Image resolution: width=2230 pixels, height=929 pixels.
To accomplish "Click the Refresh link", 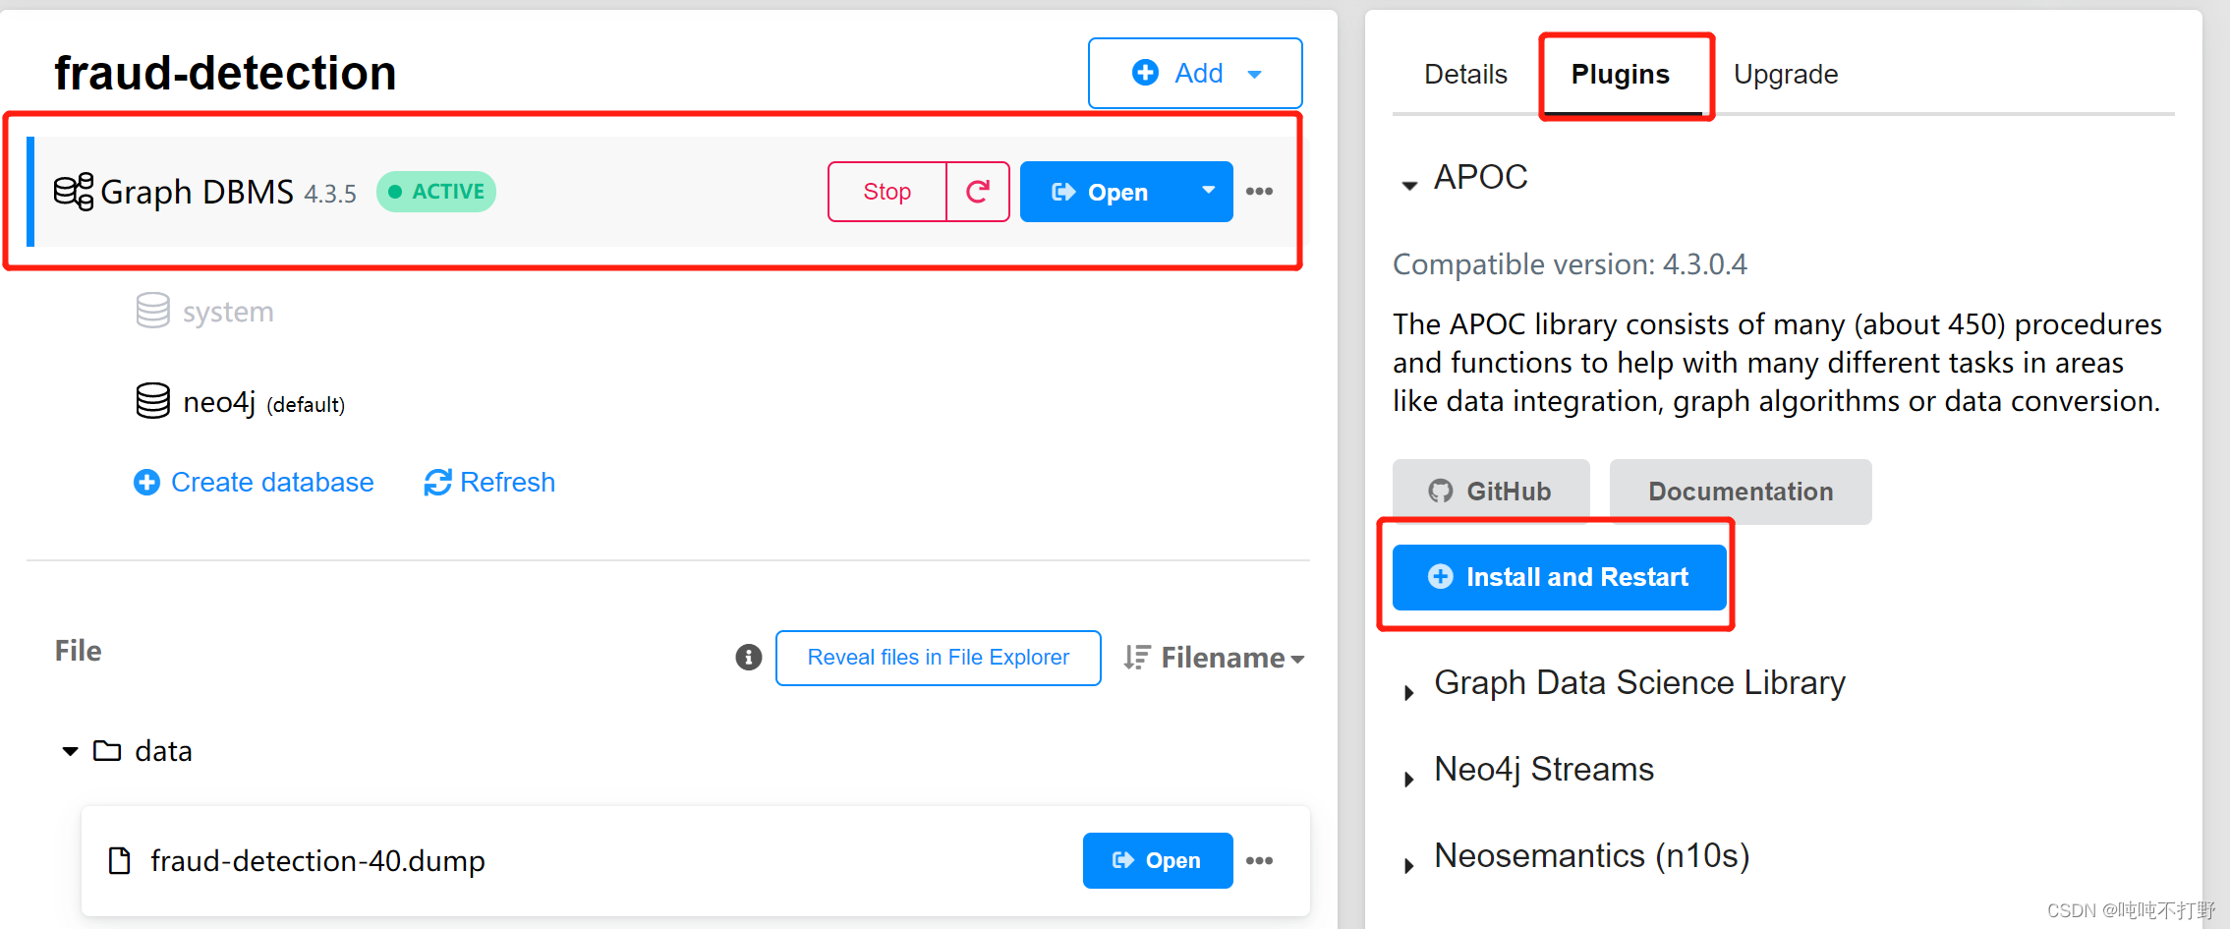I will point(507,483).
